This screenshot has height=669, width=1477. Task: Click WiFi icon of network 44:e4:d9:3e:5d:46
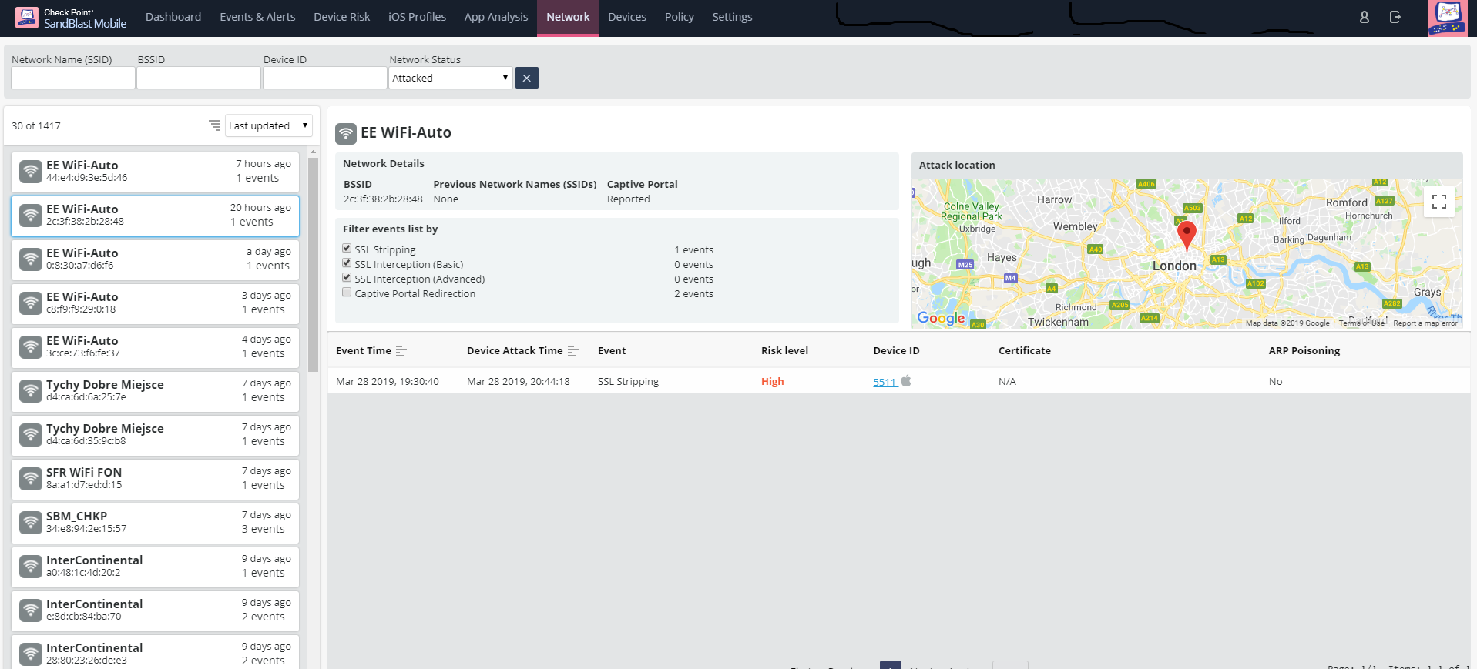(x=31, y=171)
